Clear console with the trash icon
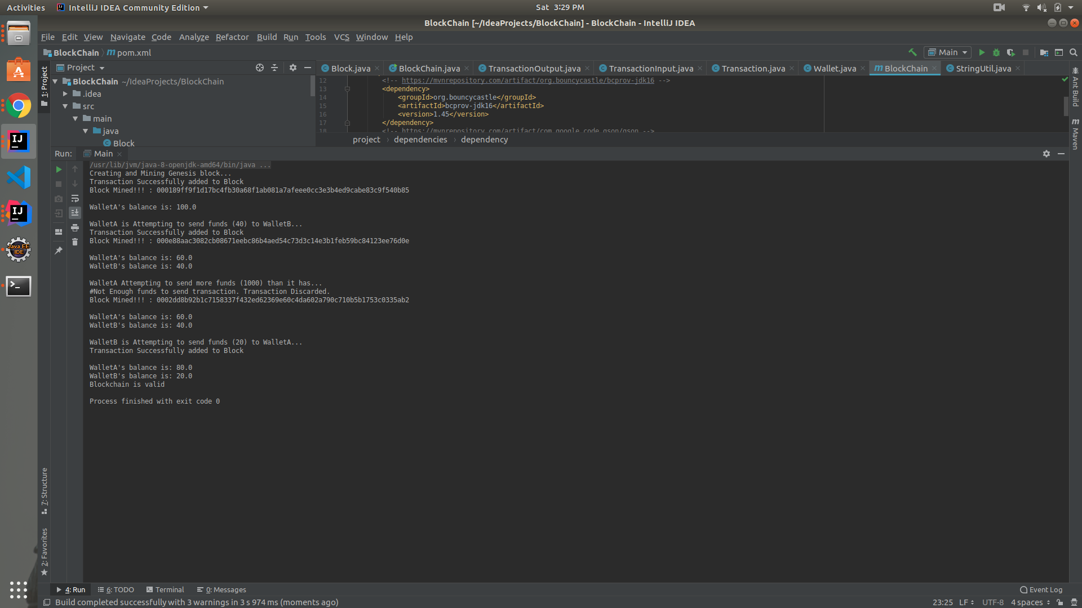This screenshot has width=1082, height=608. [75, 242]
